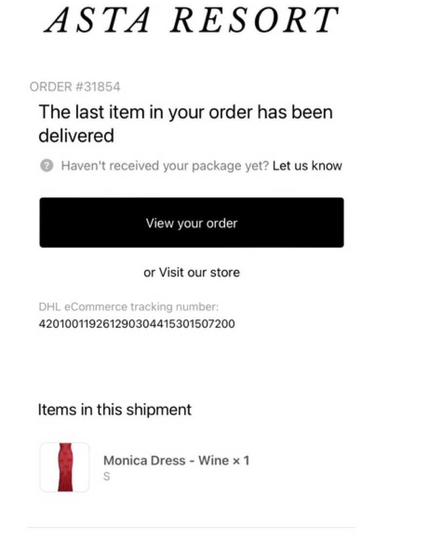Screen dimensions: 429x536
Task: Click the question mark help icon
Action: [x=47, y=166]
